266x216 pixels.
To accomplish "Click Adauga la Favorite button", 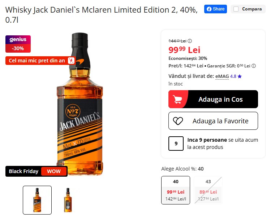I will coord(213,121).
